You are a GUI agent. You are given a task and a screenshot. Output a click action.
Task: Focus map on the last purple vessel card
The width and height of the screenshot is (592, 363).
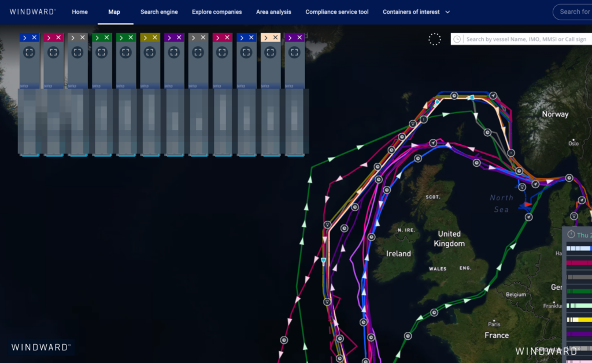click(x=294, y=53)
